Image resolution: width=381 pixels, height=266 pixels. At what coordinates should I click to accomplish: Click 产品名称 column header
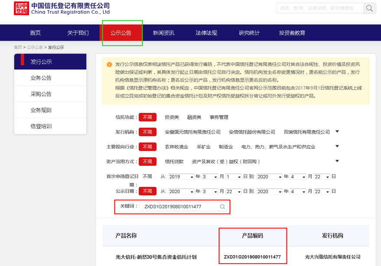(126, 235)
